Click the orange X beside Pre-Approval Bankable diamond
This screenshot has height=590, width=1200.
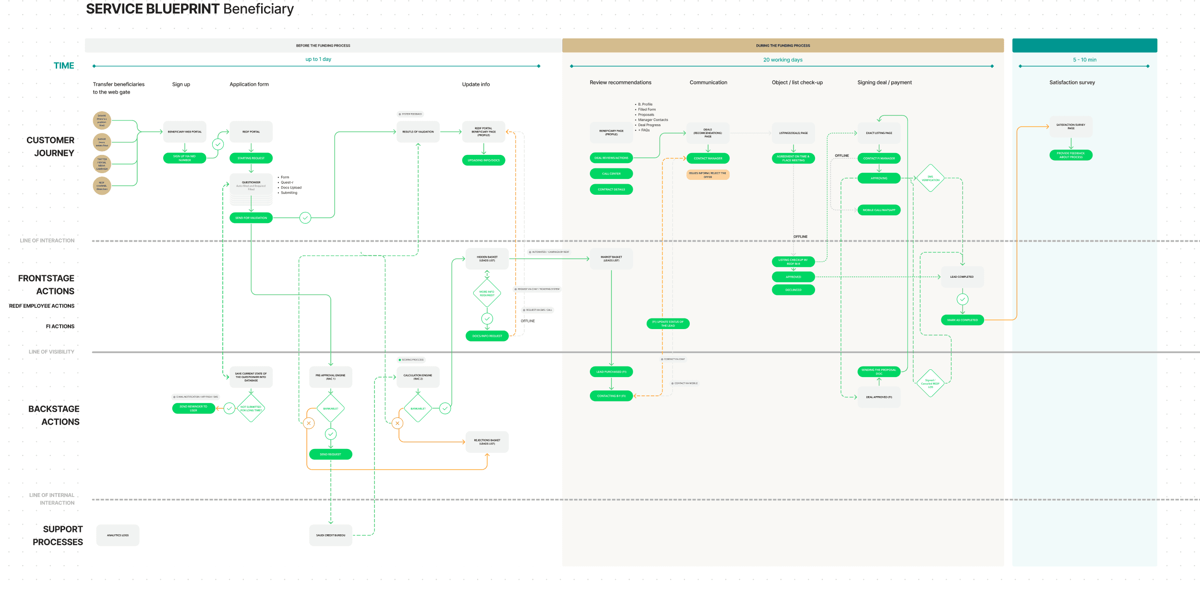pos(309,423)
